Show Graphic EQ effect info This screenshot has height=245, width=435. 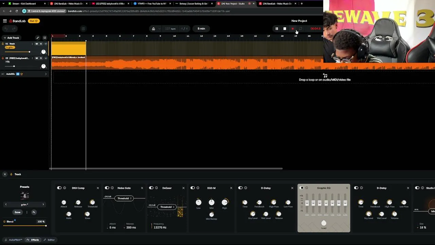point(307,188)
